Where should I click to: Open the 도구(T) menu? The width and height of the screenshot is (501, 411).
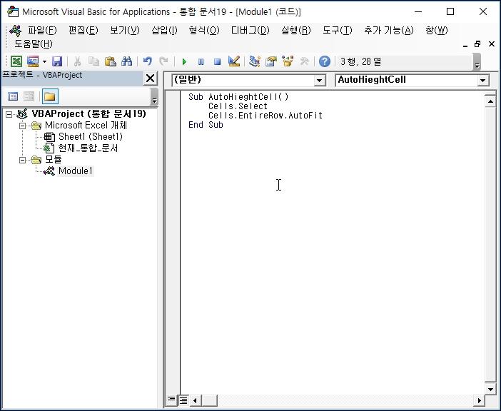coord(337,31)
